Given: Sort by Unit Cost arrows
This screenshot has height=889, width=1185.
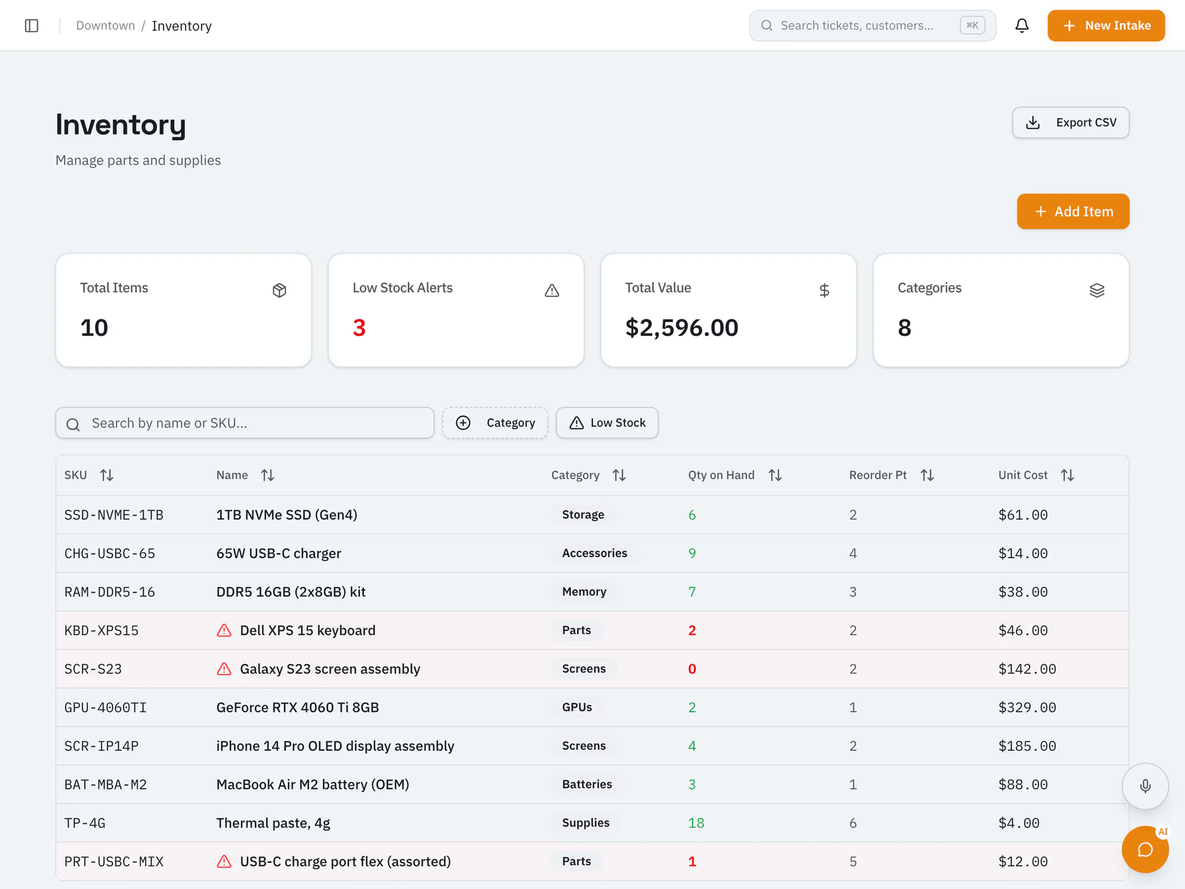Looking at the screenshot, I should [1067, 475].
